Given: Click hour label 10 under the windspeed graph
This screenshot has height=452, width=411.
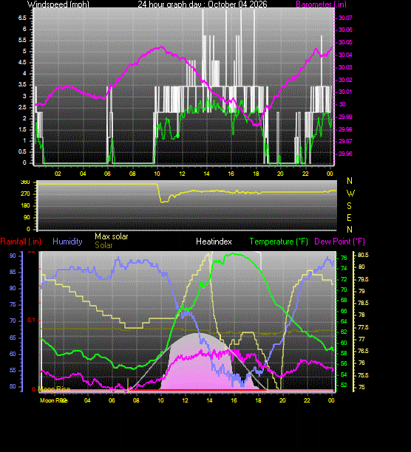Looking at the screenshot, I should click(157, 174).
